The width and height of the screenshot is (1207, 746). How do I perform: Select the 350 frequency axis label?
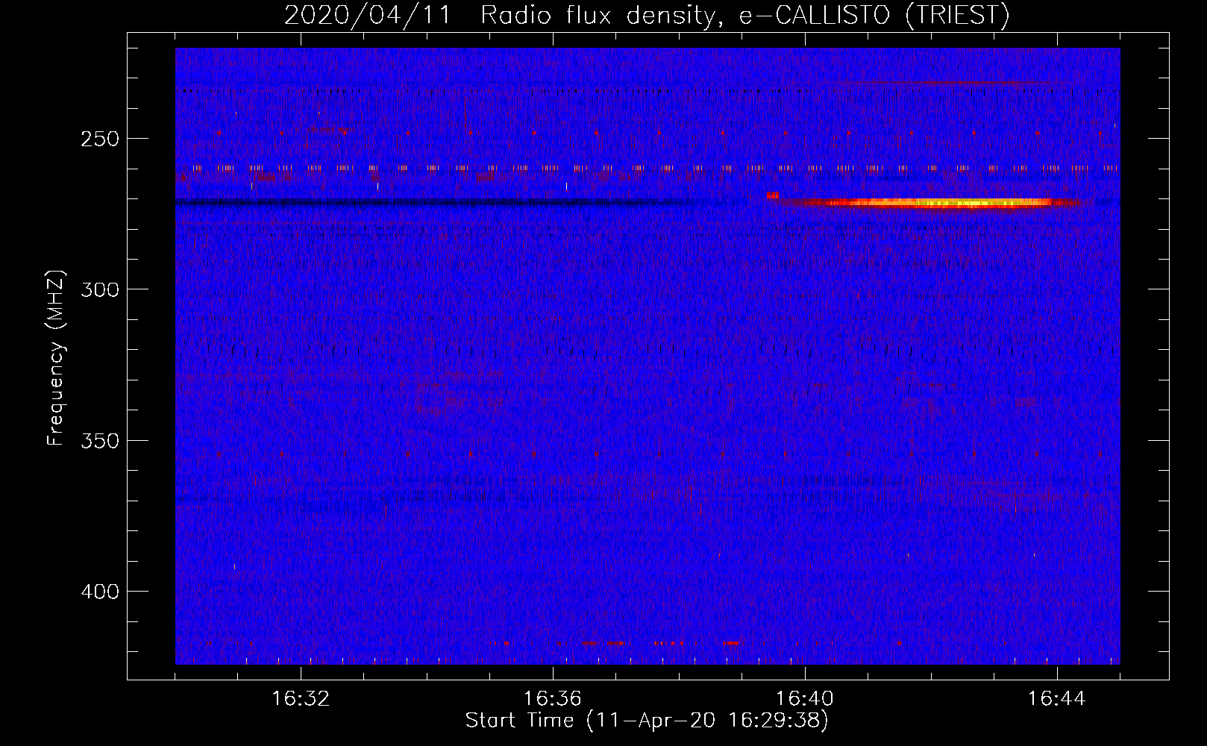click(x=100, y=441)
